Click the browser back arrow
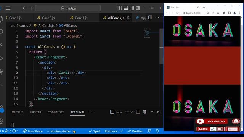The width and height of the screenshot is (244, 137). click(167, 13)
